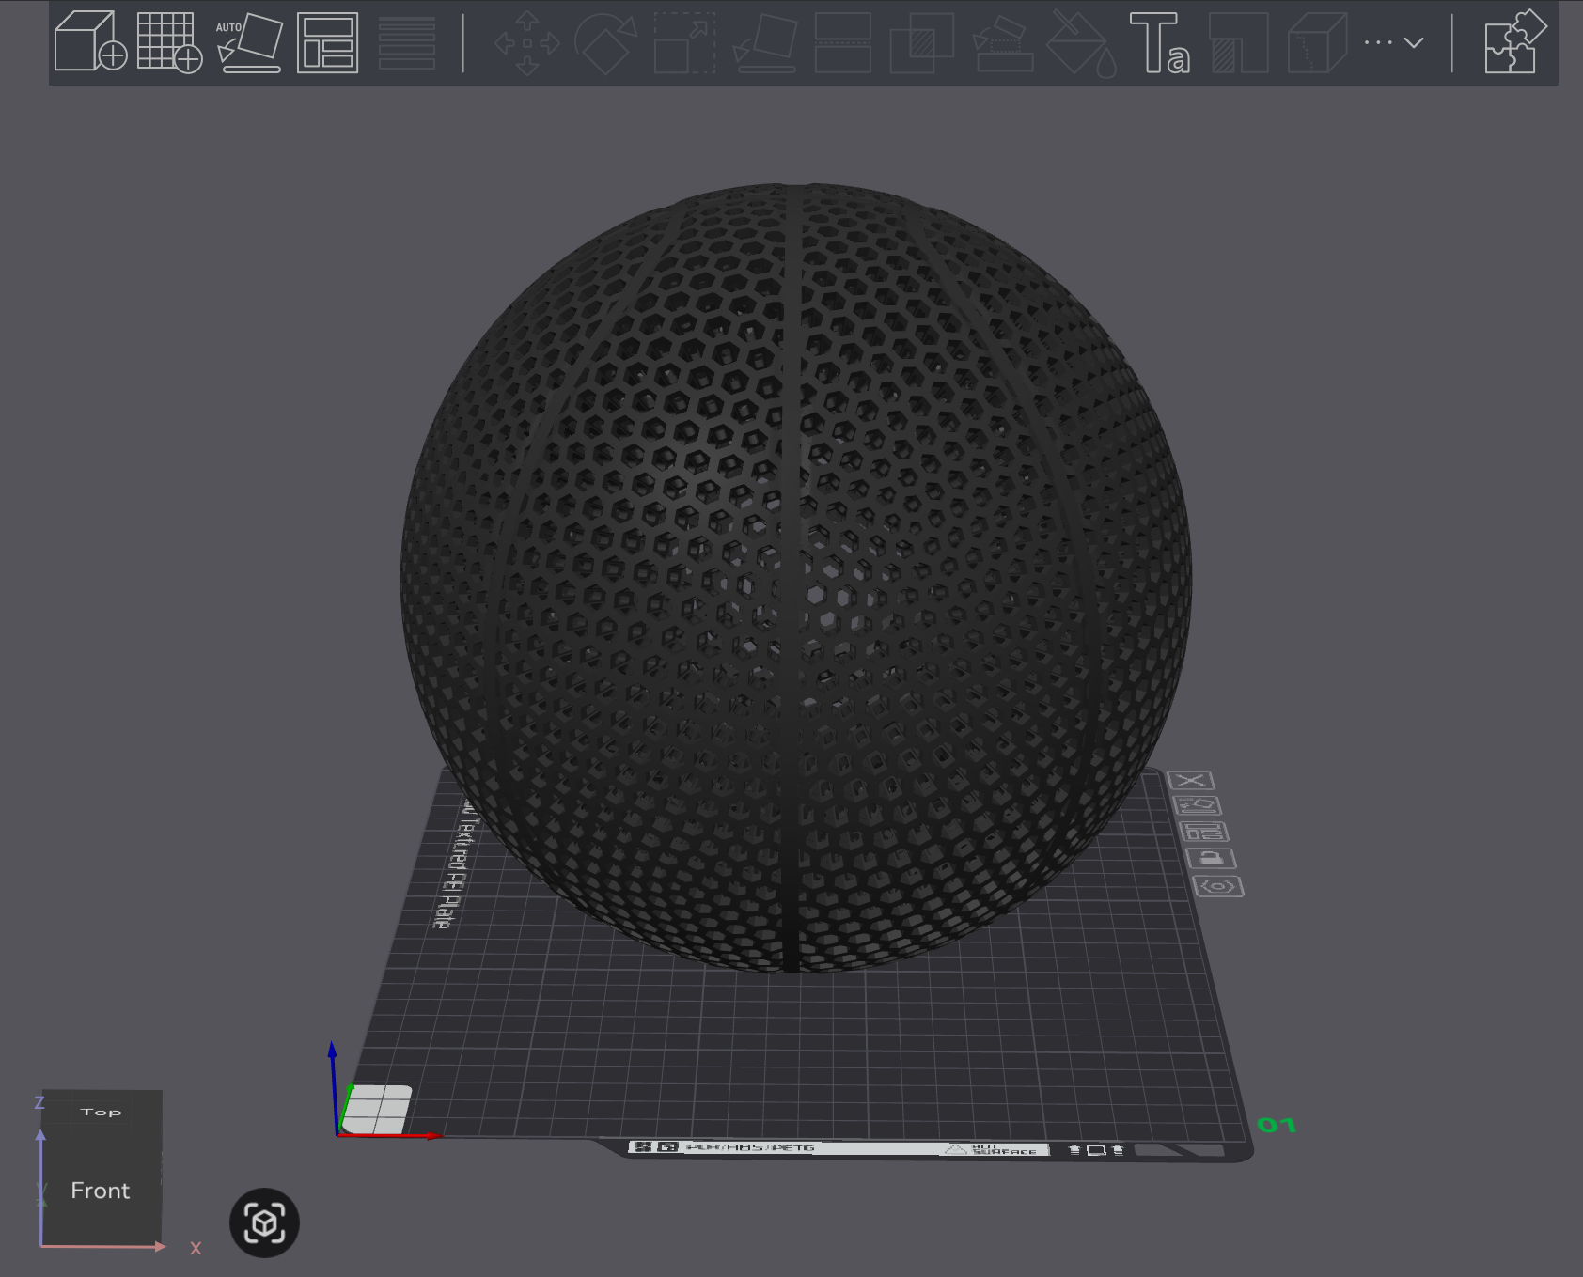Select the Rotate tool
The height and width of the screenshot is (1277, 1583).
click(x=604, y=42)
